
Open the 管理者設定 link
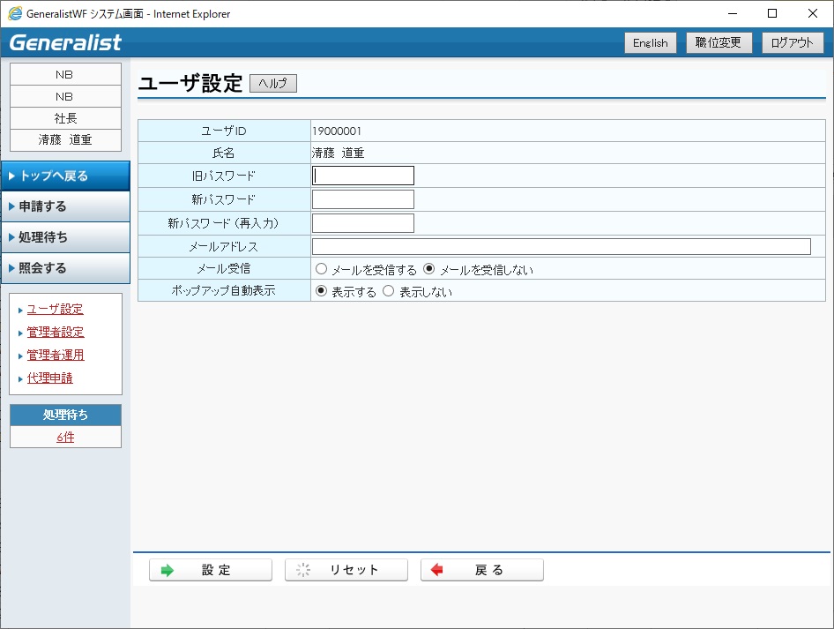tap(55, 333)
